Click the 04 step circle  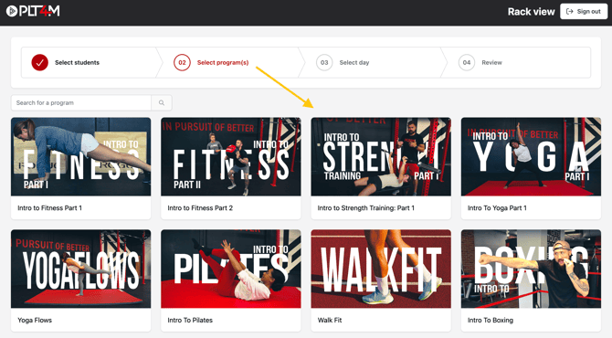click(x=467, y=62)
